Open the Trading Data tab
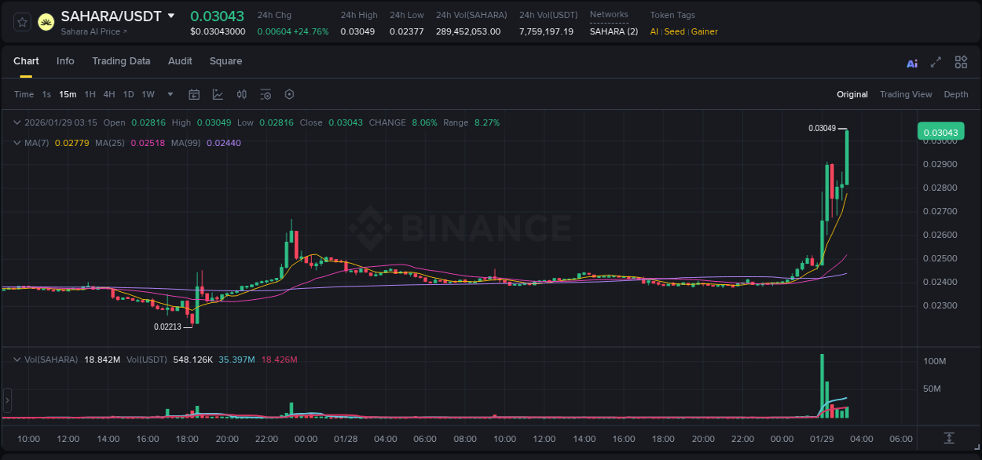 pos(121,61)
